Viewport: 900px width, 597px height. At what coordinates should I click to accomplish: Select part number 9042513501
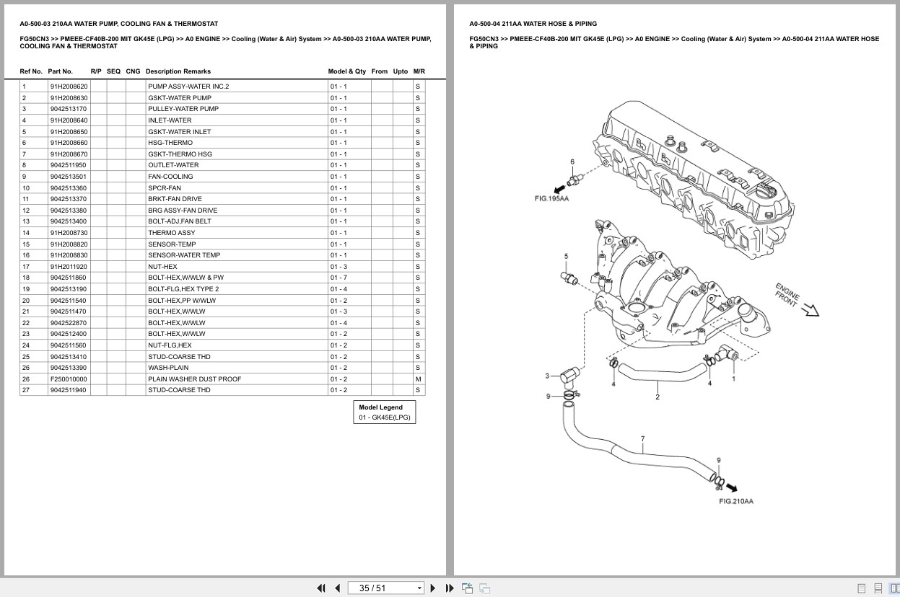tap(69, 177)
